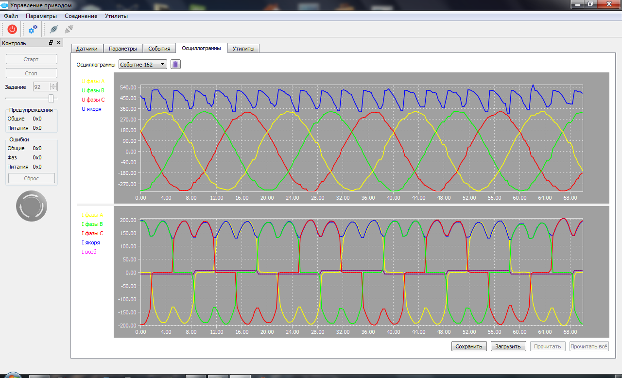The image size is (622, 378).
Task: Click the Задание slider handle
Action: point(51,99)
